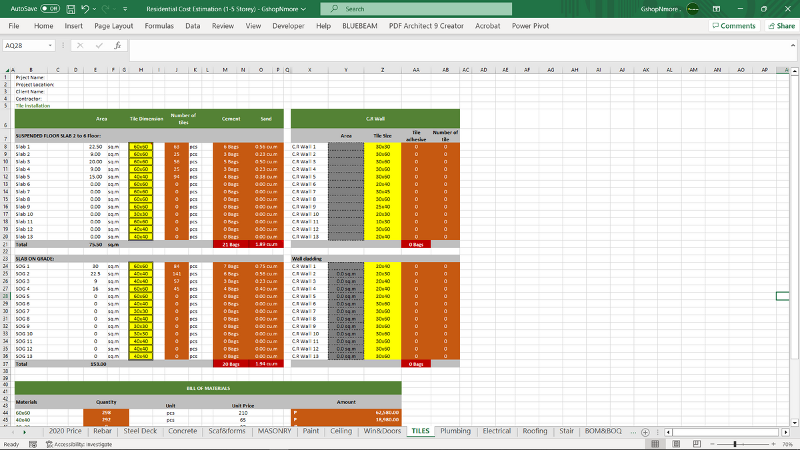This screenshot has height=450, width=800.
Task: Click the 70% zoom level
Action: coord(787,444)
